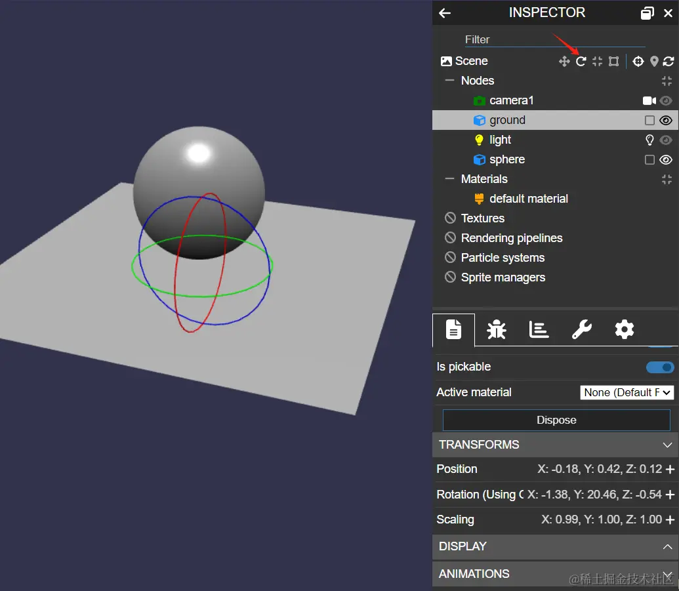Select sphere mesh in node tree
This screenshot has height=591, width=679.
[x=507, y=159]
